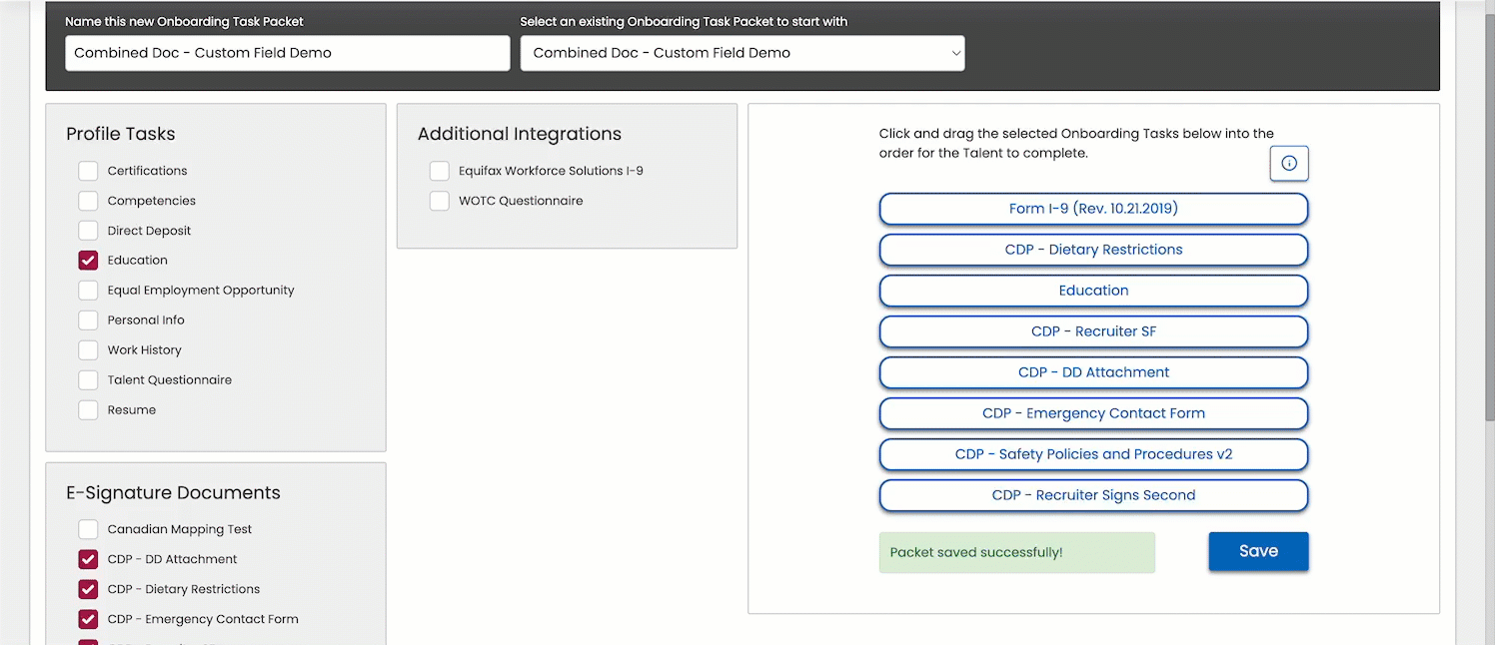Check the Competencies checkbox
The height and width of the screenshot is (645, 1495).
(x=89, y=201)
